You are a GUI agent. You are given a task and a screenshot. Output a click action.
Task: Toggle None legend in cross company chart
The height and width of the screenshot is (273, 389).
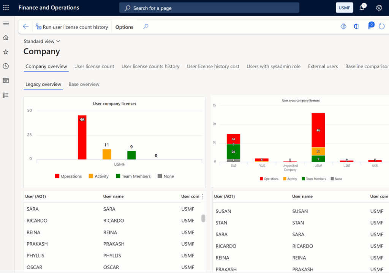point(337,179)
